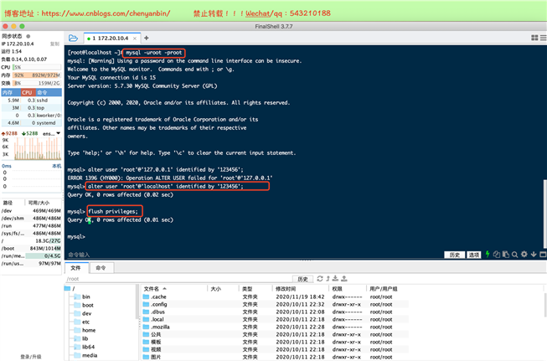The height and width of the screenshot is (361, 547).
Task: Select the 图片 folder row
Action: pyautogui.click(x=276, y=357)
